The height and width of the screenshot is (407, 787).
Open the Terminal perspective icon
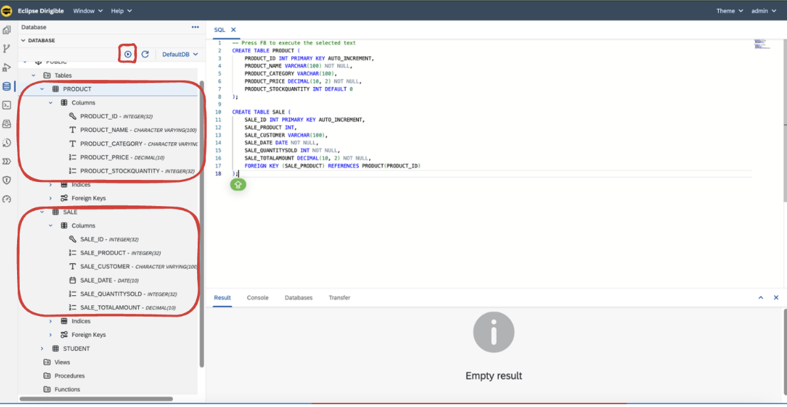coord(7,105)
